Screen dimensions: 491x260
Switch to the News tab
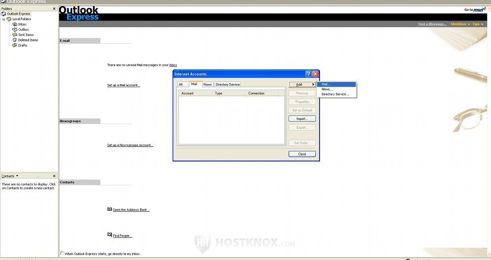click(208, 85)
